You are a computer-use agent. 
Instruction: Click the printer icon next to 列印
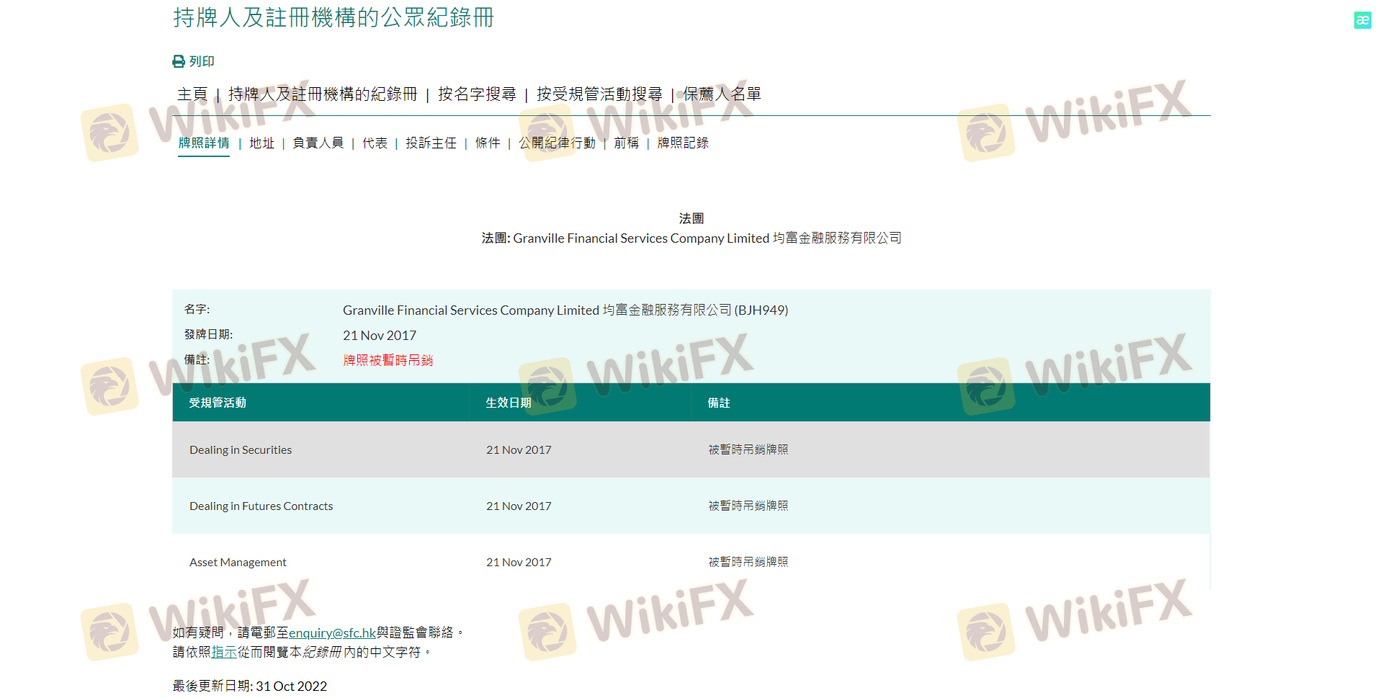click(x=179, y=62)
